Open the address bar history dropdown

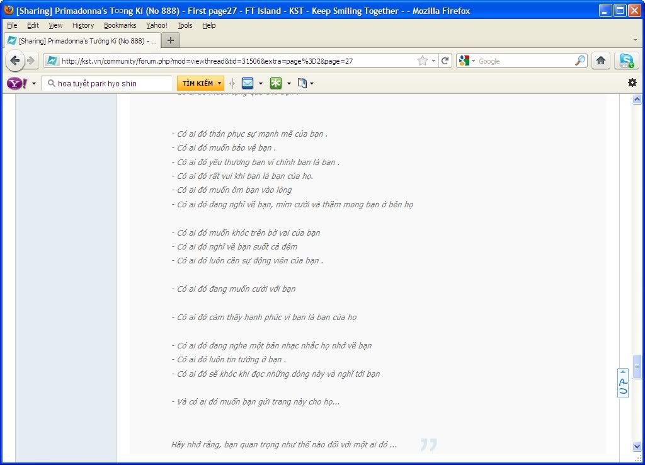[x=433, y=61]
